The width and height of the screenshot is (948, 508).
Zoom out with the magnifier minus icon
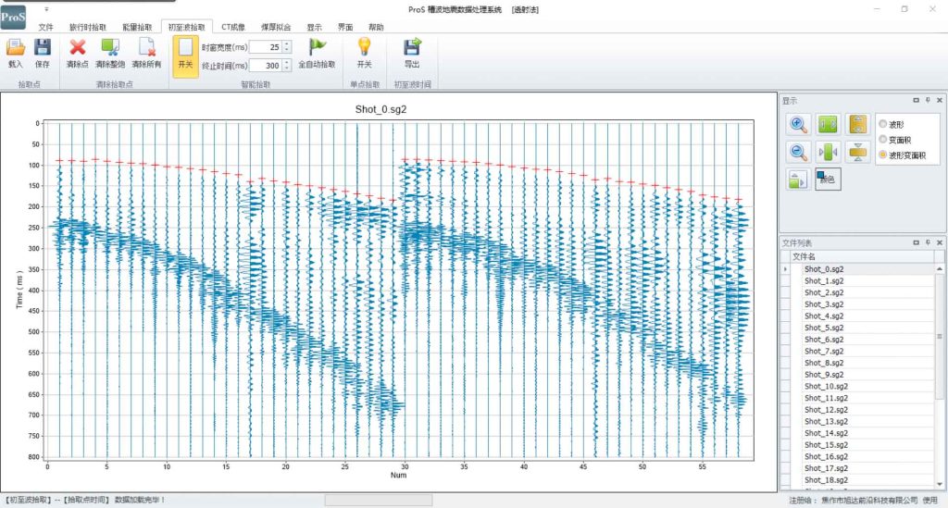798,152
